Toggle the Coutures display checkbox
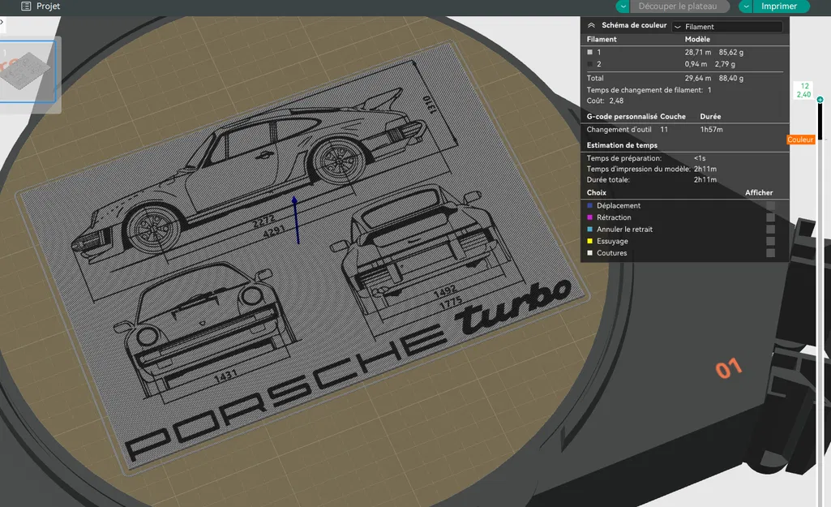 (x=770, y=253)
